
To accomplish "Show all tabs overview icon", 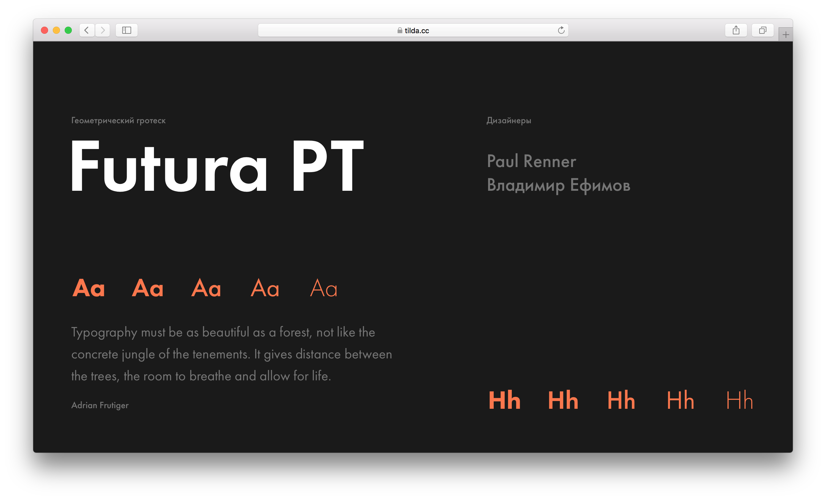I will [762, 31].
